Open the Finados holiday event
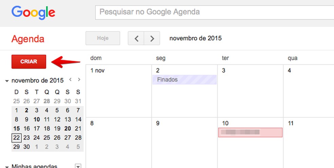 [x=184, y=80]
